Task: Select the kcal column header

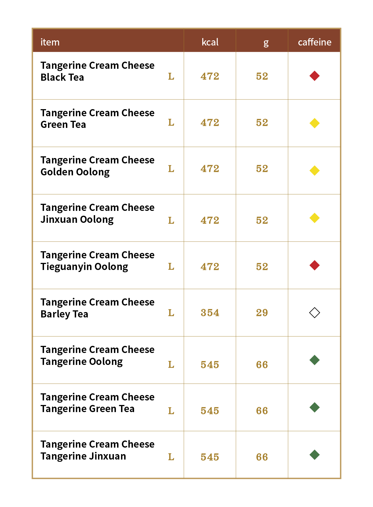Action: coord(210,42)
